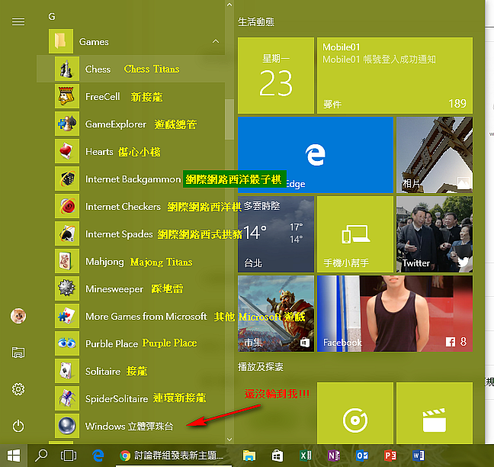Open File Explorer on the taskbar
The width and height of the screenshot is (494, 467).
click(x=249, y=456)
